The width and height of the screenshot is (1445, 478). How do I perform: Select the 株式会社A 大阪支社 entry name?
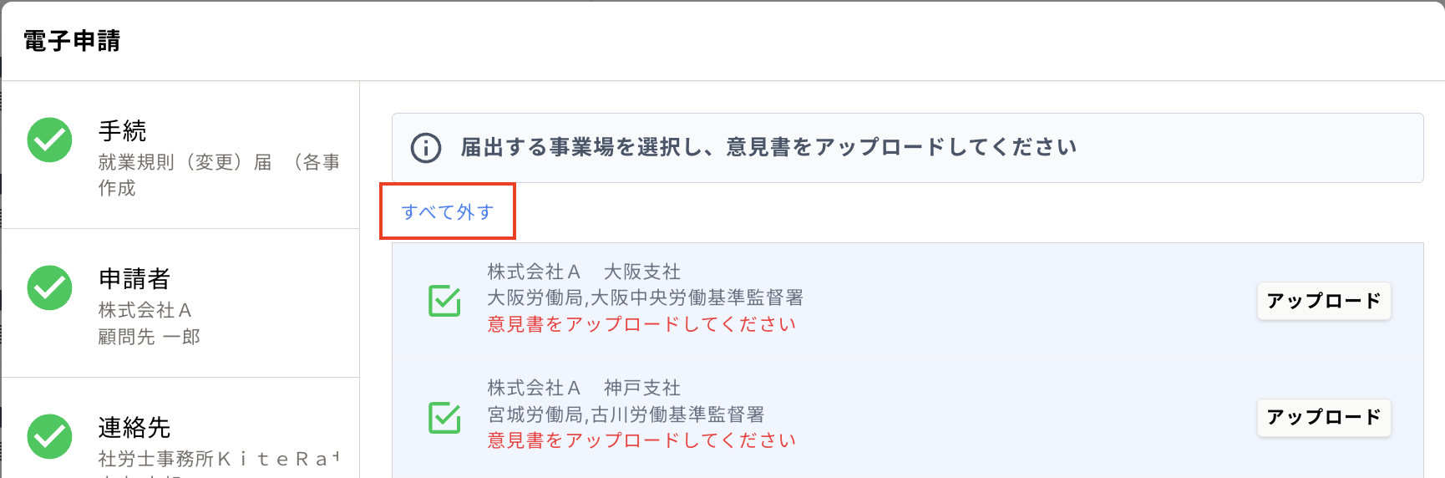point(584,272)
